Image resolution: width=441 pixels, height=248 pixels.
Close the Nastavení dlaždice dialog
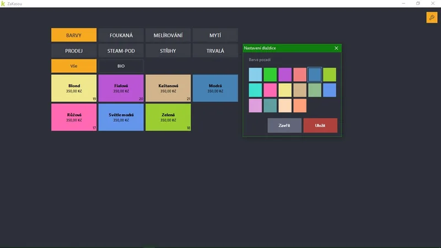pyautogui.click(x=336, y=48)
